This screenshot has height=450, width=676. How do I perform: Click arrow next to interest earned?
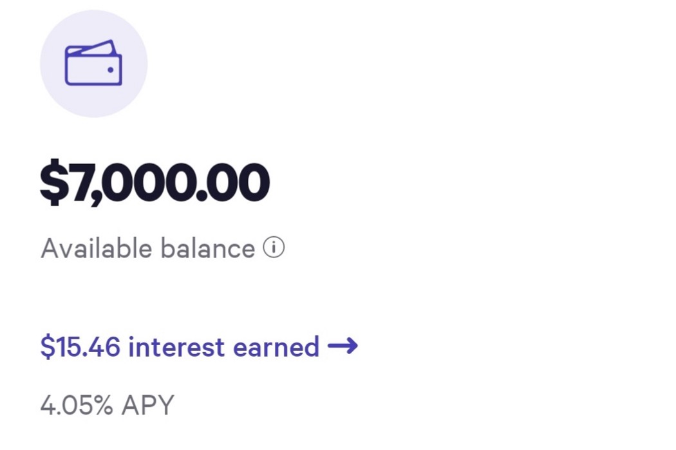click(343, 347)
